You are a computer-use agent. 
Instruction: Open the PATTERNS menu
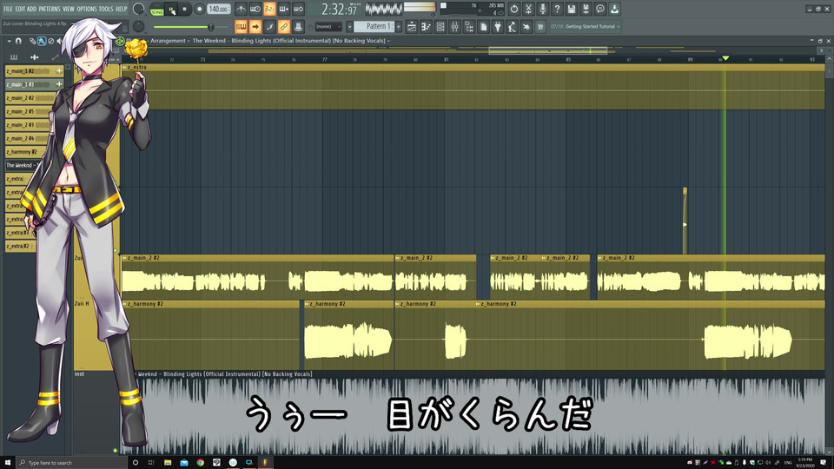tap(50, 9)
